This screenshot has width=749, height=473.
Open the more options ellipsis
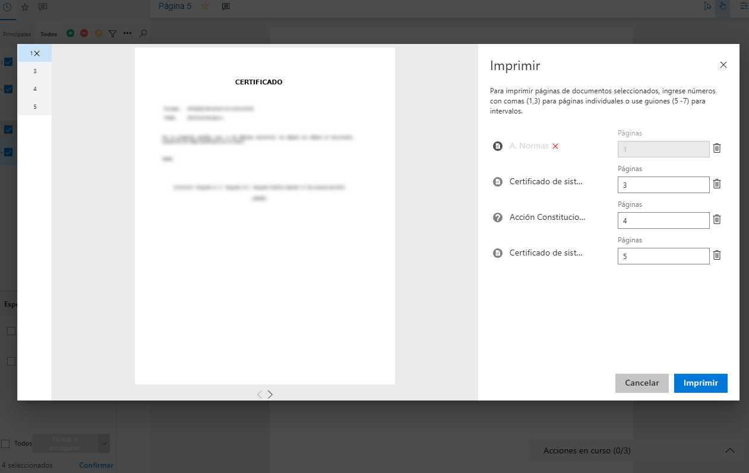coord(127,34)
